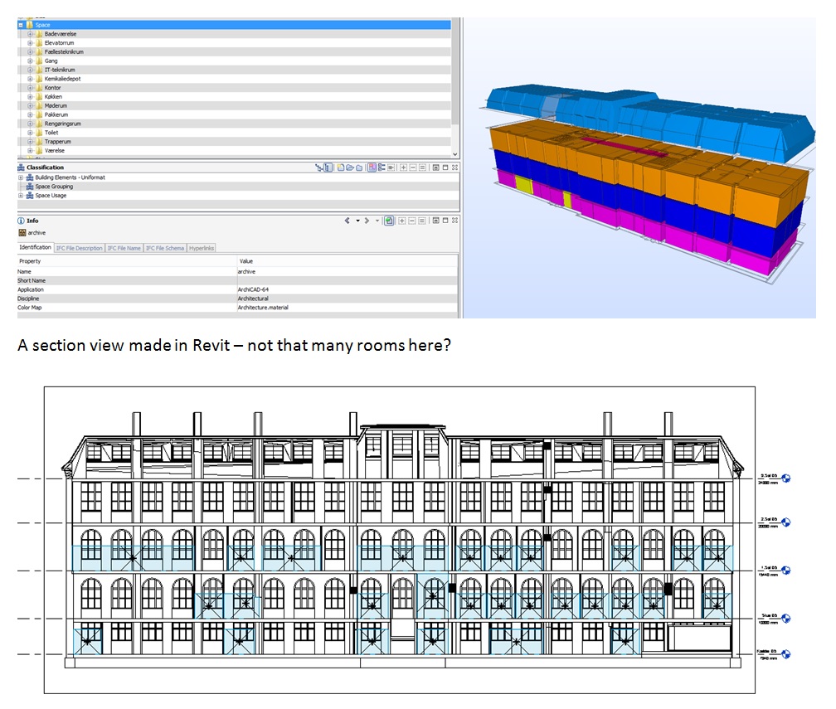Click the maximize icon of the Classification panel
This screenshot has width=836, height=709.
click(445, 169)
